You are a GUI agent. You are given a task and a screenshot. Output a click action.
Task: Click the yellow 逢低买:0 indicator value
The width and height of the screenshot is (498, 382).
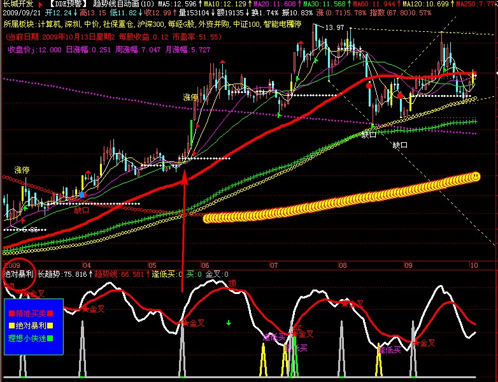(167, 274)
